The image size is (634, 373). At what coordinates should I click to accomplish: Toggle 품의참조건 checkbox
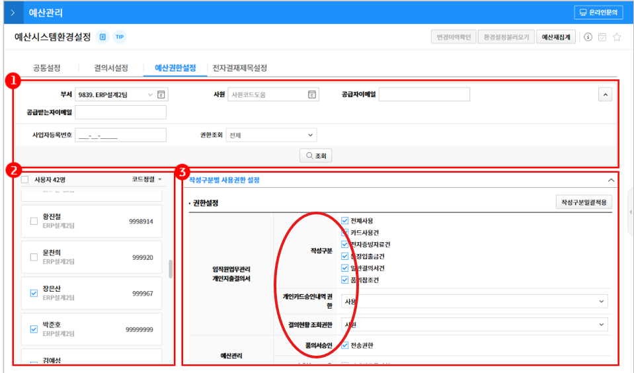[345, 280]
